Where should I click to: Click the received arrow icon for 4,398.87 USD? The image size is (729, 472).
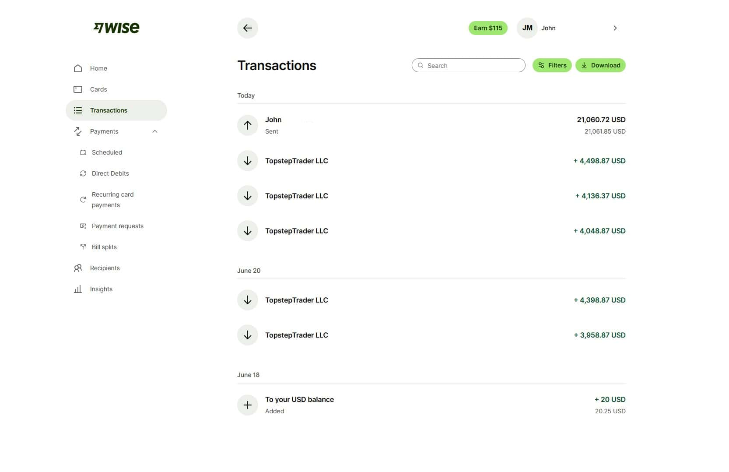(x=248, y=300)
